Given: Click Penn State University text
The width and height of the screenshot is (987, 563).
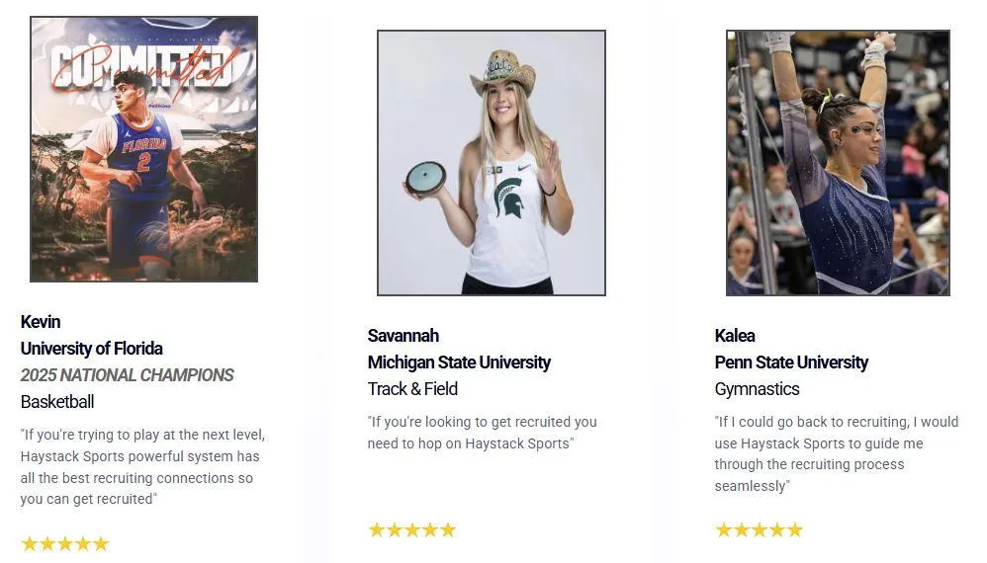Looking at the screenshot, I should pyautogui.click(x=791, y=362).
